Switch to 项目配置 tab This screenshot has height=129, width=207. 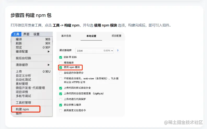click(x=116, y=36)
